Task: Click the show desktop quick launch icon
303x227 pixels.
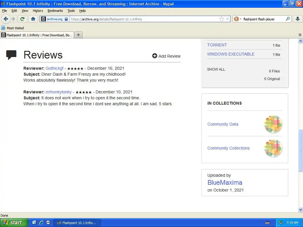Action: [34, 223]
